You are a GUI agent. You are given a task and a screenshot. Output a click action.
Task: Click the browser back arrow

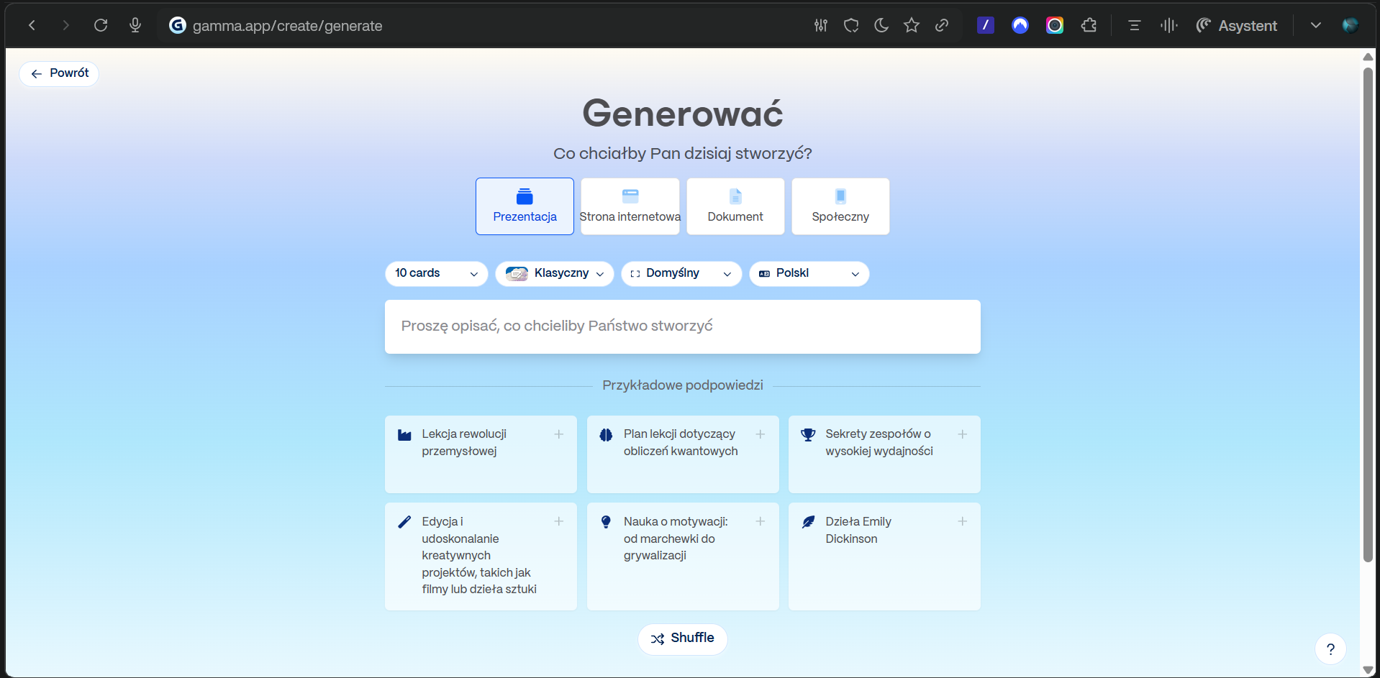pos(32,26)
